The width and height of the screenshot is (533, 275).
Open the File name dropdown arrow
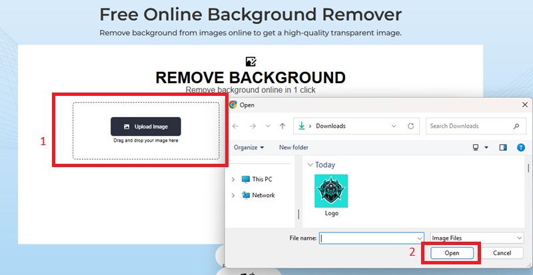(420, 238)
